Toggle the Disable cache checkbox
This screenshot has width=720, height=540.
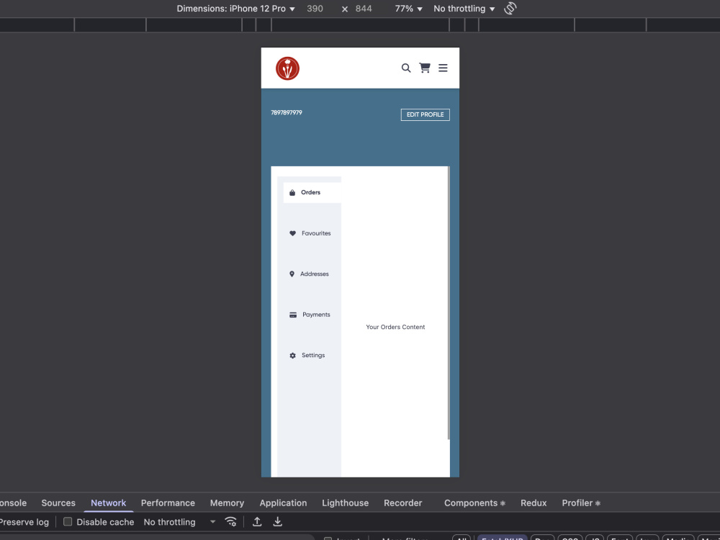pos(68,521)
